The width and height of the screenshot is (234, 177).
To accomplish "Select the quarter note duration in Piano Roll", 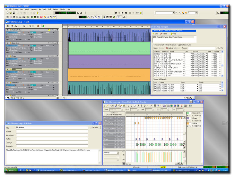I will [135, 106].
